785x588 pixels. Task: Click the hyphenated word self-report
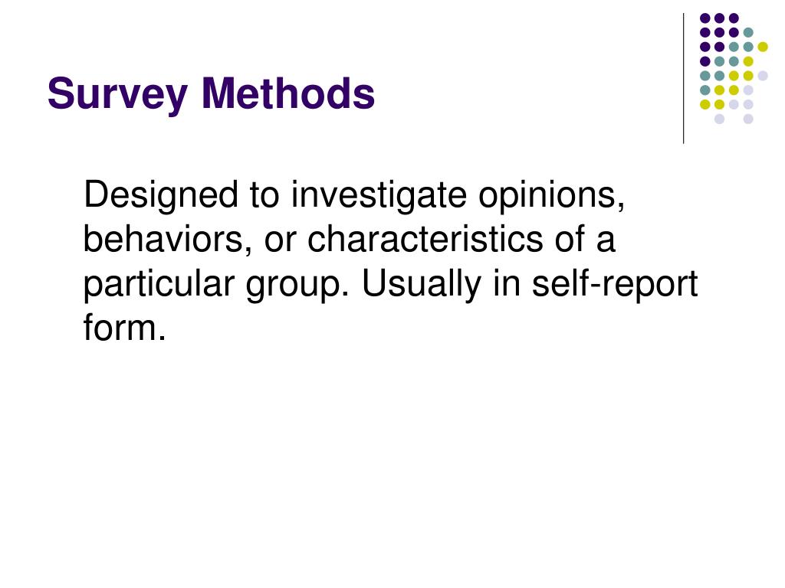point(614,285)
